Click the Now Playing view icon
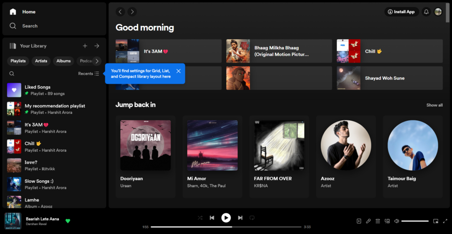Viewport: 452px width, 234px height. coord(359,221)
